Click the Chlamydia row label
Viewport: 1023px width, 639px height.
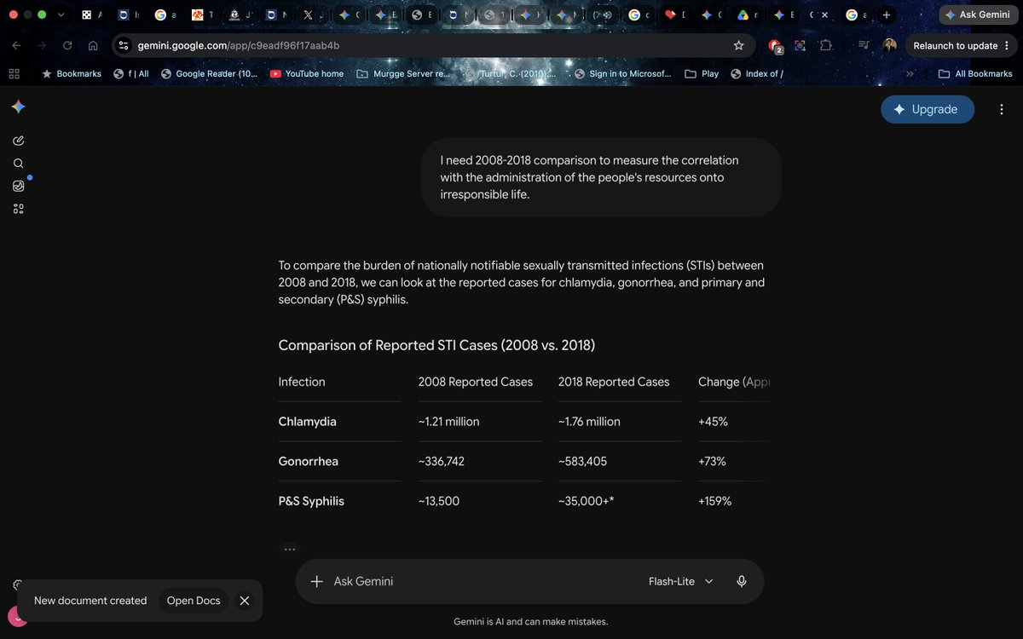click(x=307, y=422)
